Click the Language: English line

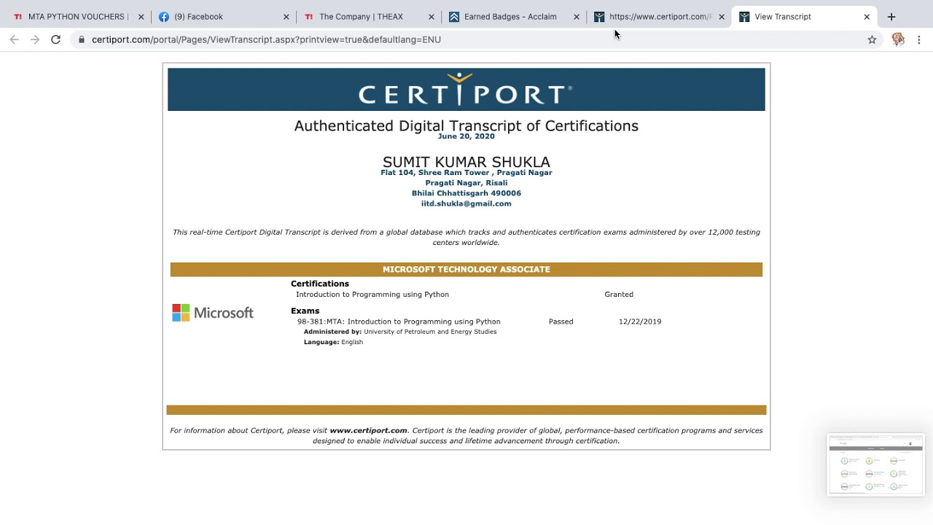[x=333, y=342]
